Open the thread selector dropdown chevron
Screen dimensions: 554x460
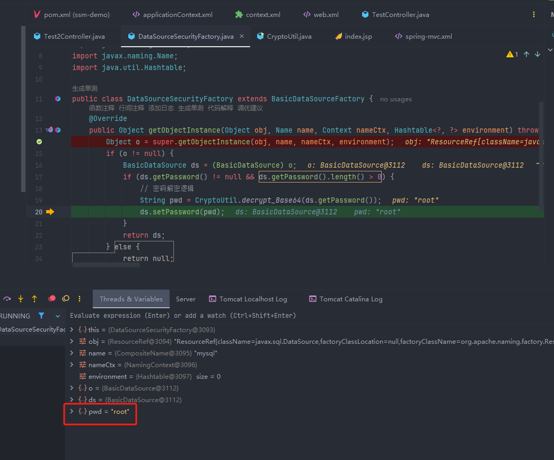[x=58, y=316]
